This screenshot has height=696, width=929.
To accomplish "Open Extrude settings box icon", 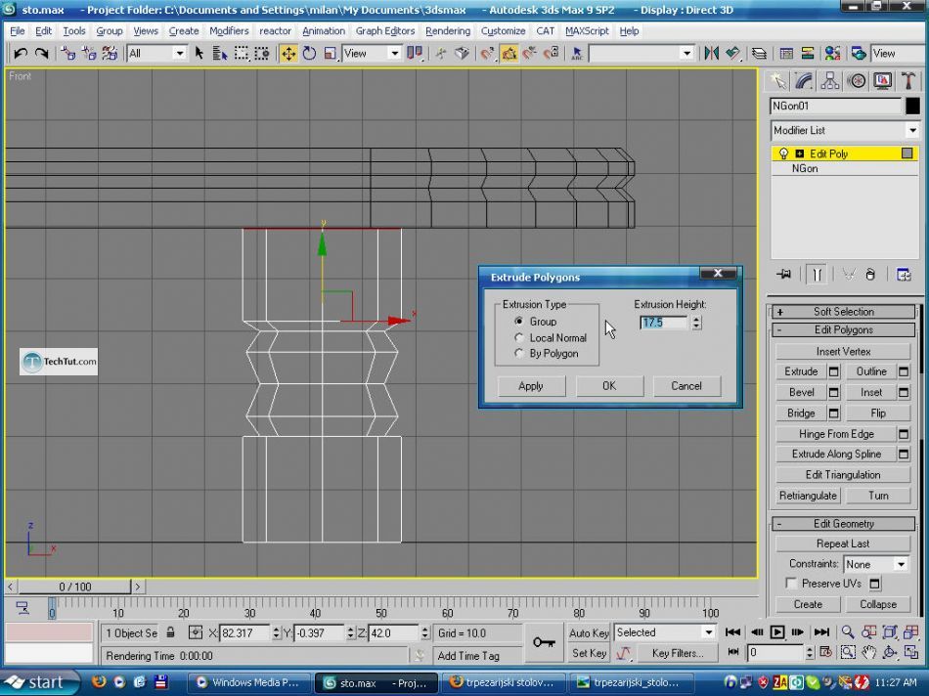I will pyautogui.click(x=833, y=372).
